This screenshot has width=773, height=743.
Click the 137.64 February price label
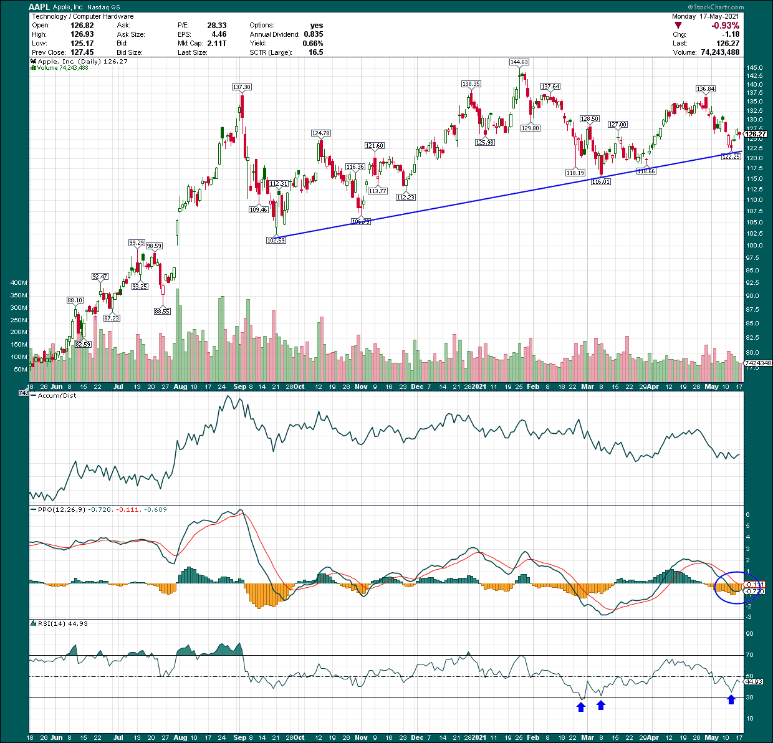pyautogui.click(x=550, y=87)
